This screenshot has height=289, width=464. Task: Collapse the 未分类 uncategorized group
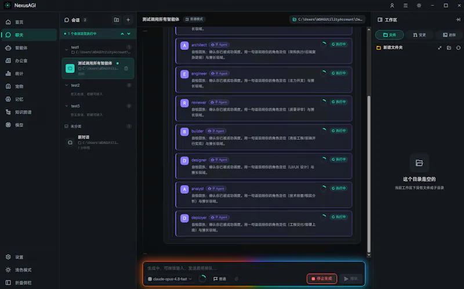point(66,127)
